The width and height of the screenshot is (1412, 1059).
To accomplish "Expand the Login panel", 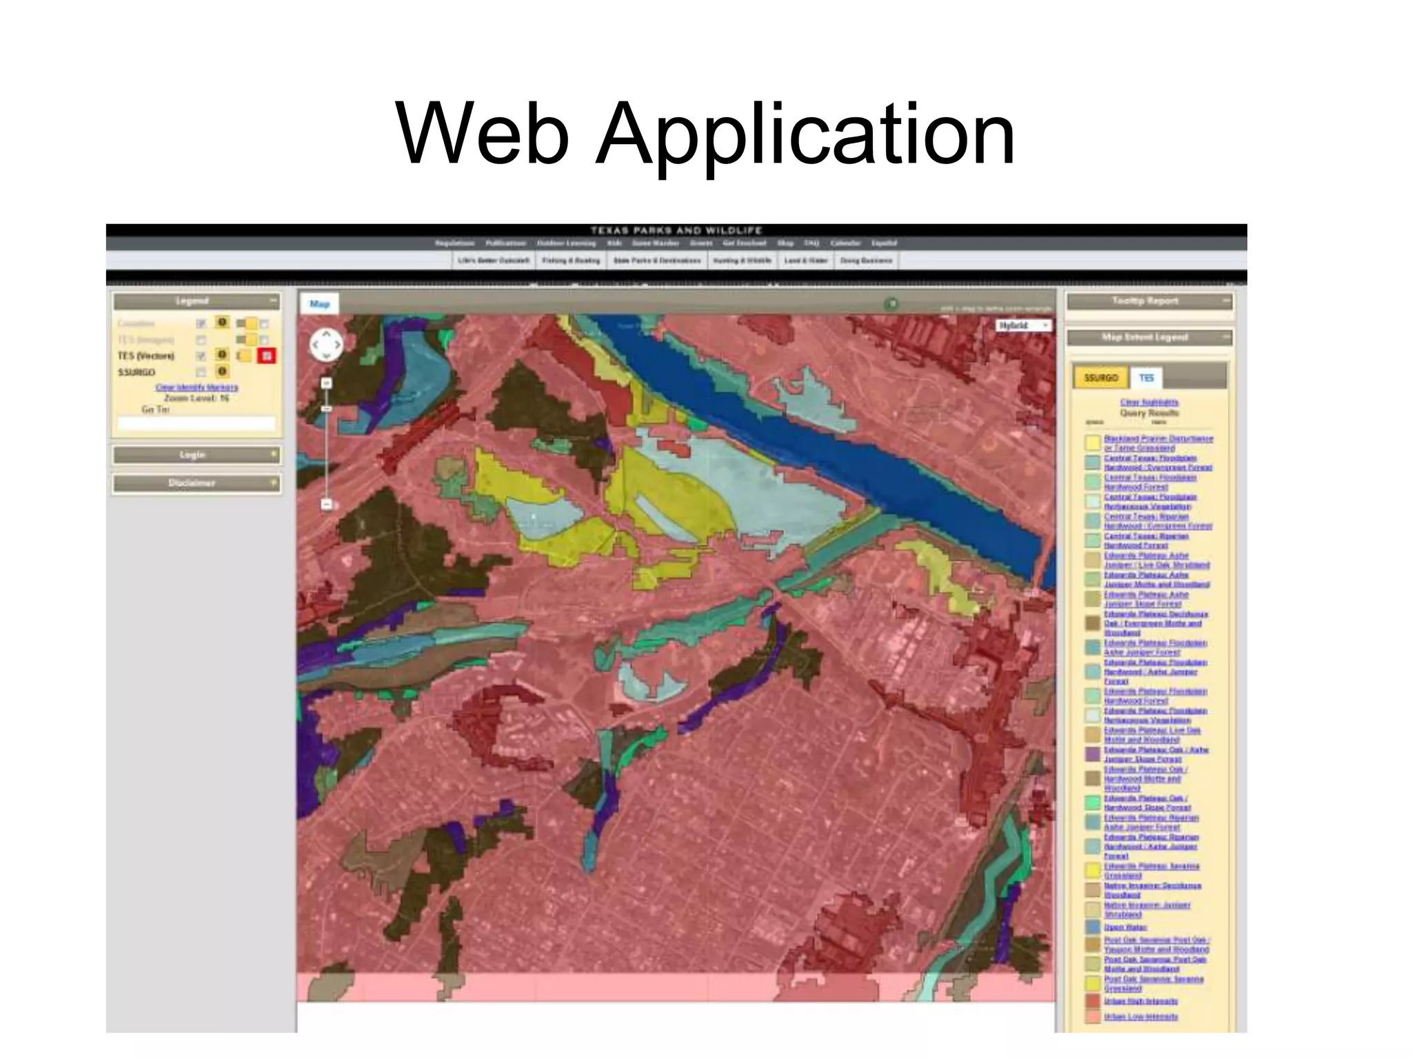I will [196, 455].
